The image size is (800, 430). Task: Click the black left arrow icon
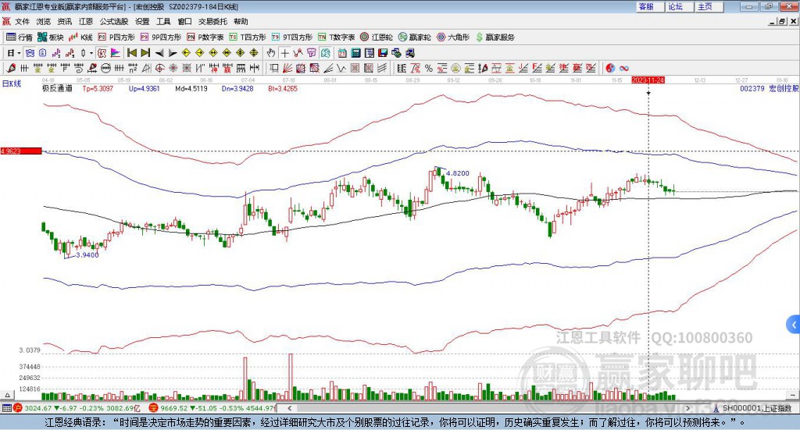pyautogui.click(x=159, y=53)
